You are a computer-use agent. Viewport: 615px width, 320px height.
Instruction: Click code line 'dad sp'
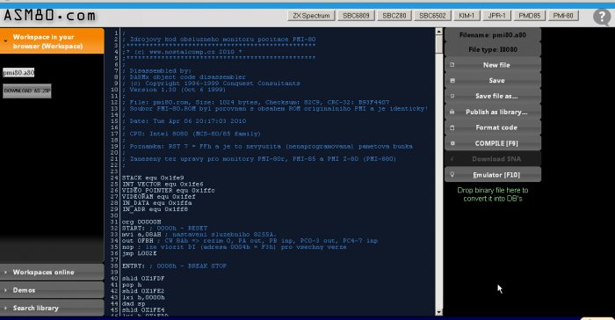(x=134, y=303)
